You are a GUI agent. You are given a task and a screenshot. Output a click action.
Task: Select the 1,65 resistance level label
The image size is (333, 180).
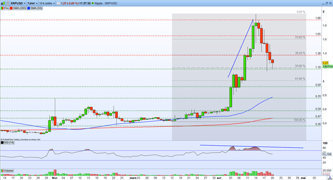(x=318, y=34)
